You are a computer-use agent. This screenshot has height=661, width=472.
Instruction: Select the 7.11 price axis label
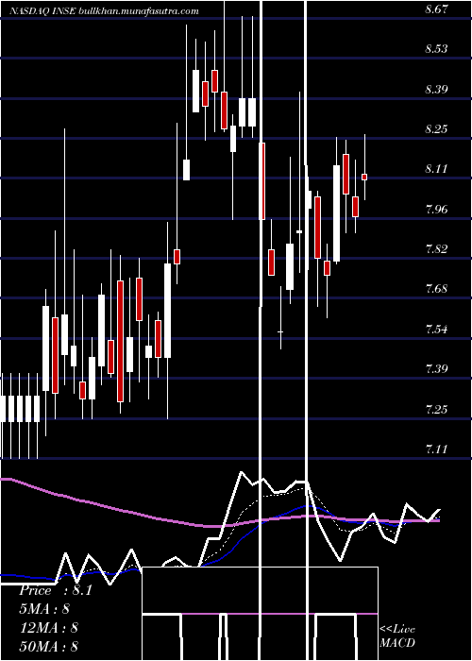point(436,449)
